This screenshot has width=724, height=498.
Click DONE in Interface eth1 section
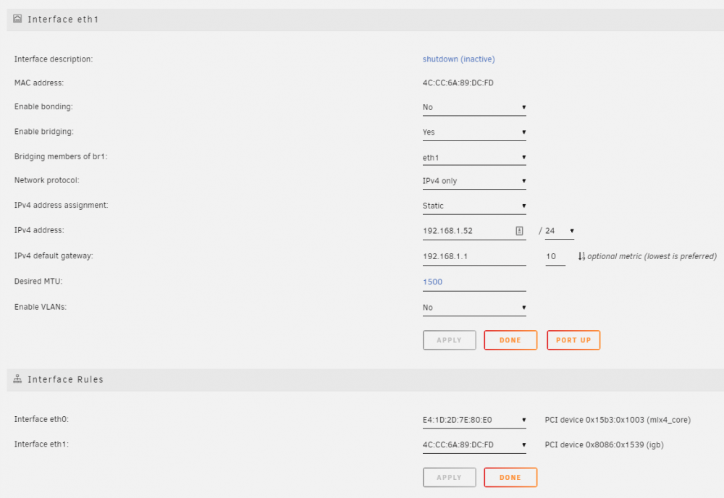510,340
